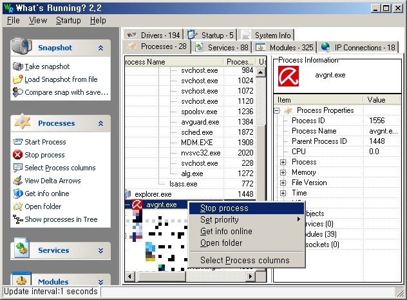This screenshot has width=407, height=300.
Task: Click the Open folder icon in sidebar
Action: (17, 206)
